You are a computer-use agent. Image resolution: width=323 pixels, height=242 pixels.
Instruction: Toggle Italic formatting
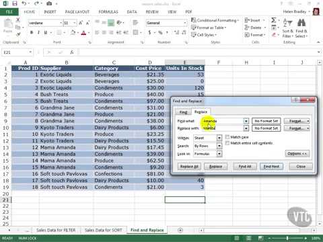pos(38,33)
